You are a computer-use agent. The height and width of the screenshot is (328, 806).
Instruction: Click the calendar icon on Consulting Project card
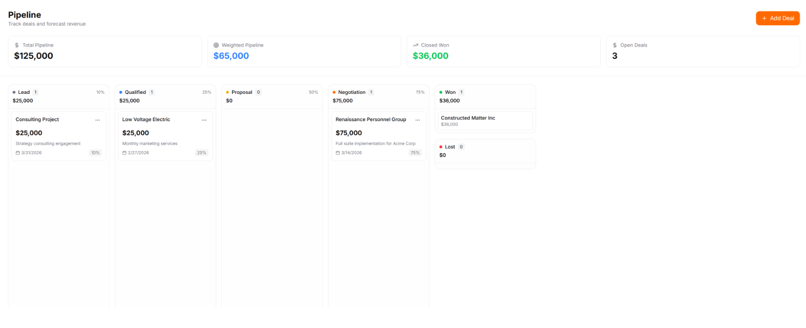pyautogui.click(x=17, y=153)
